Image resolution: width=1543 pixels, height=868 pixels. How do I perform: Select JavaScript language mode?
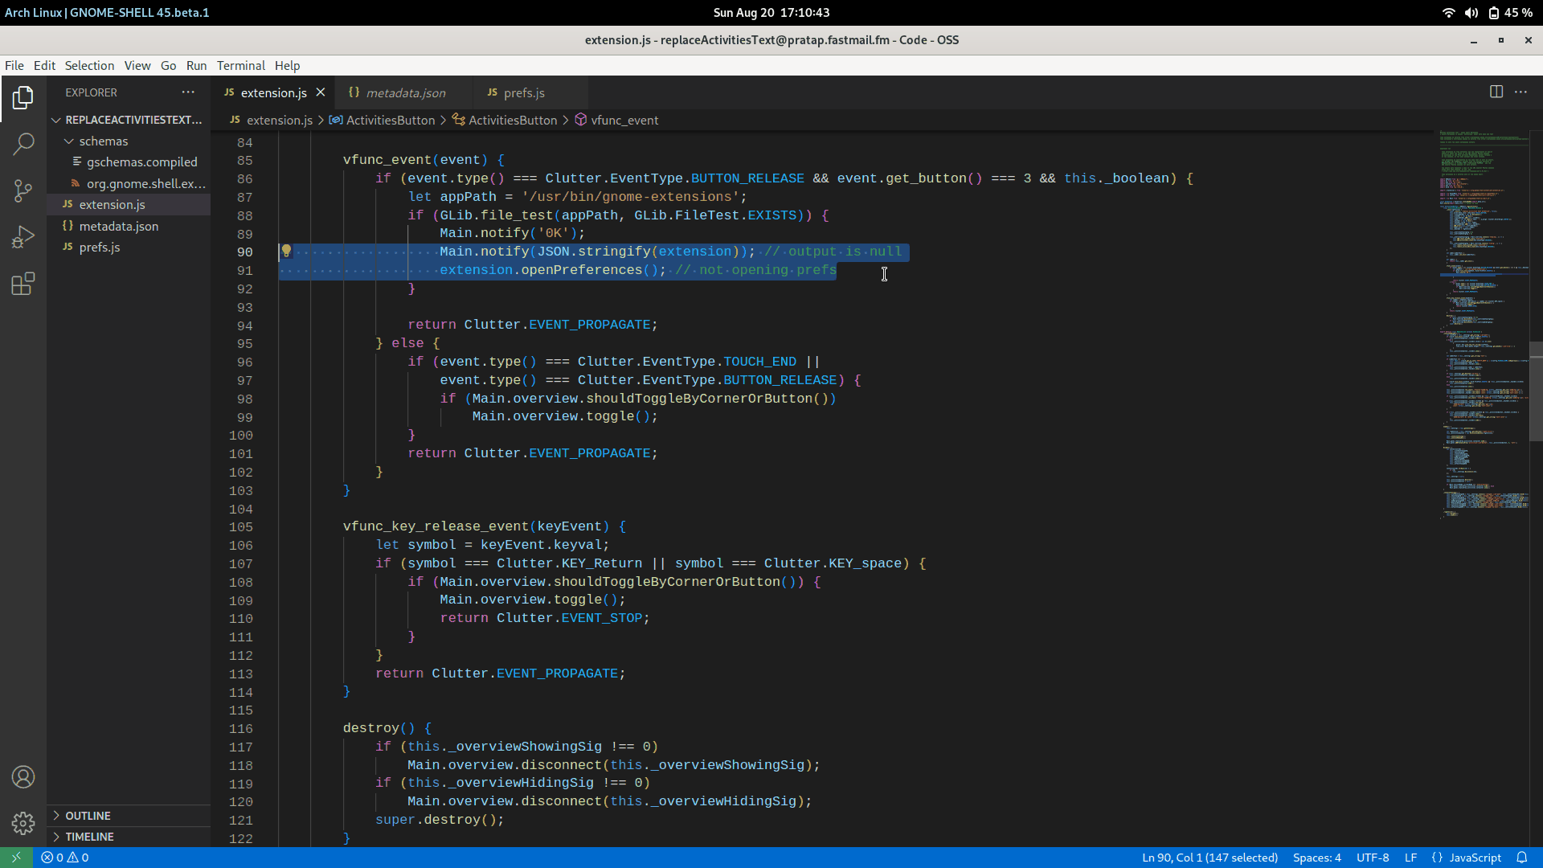tap(1467, 858)
